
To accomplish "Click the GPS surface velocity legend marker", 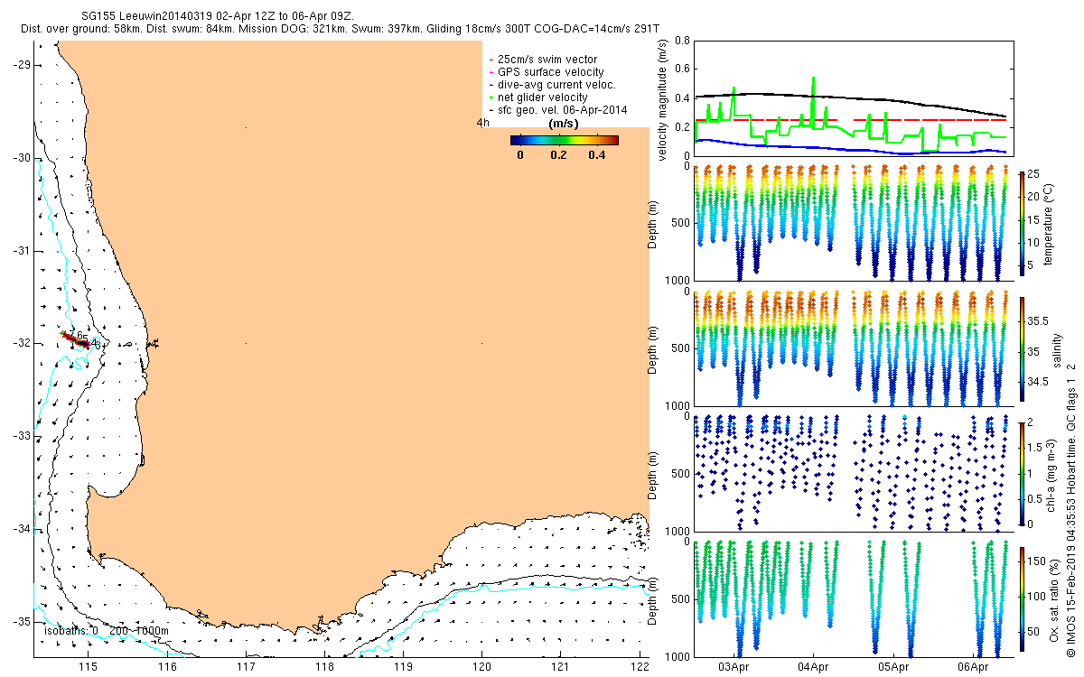I will (491, 72).
